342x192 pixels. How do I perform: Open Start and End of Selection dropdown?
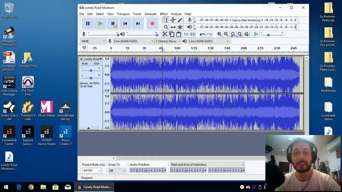pyautogui.click(x=207, y=165)
